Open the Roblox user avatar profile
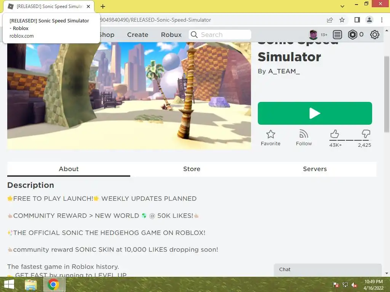The height and width of the screenshot is (292, 390). pos(313,35)
